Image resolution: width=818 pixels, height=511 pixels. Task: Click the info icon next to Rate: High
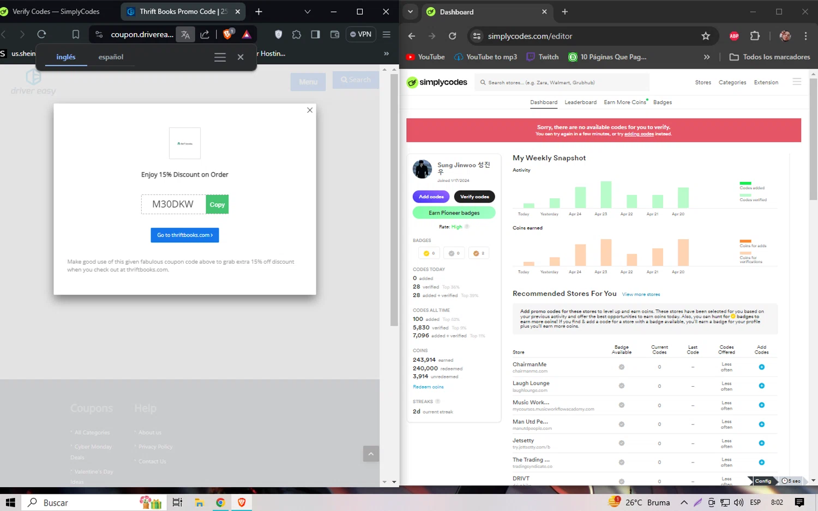pos(467,227)
